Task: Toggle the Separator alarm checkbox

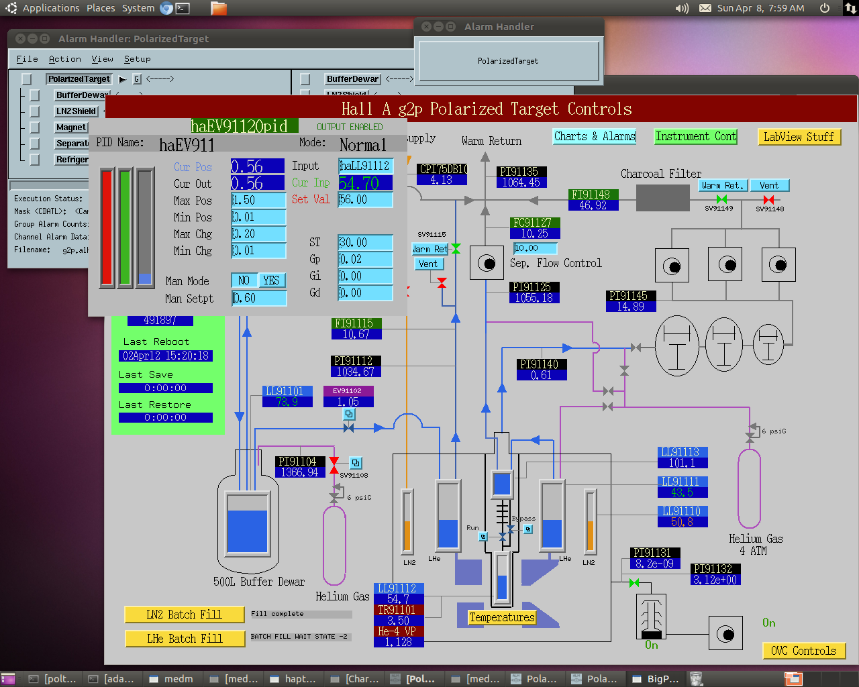Action: pos(35,144)
